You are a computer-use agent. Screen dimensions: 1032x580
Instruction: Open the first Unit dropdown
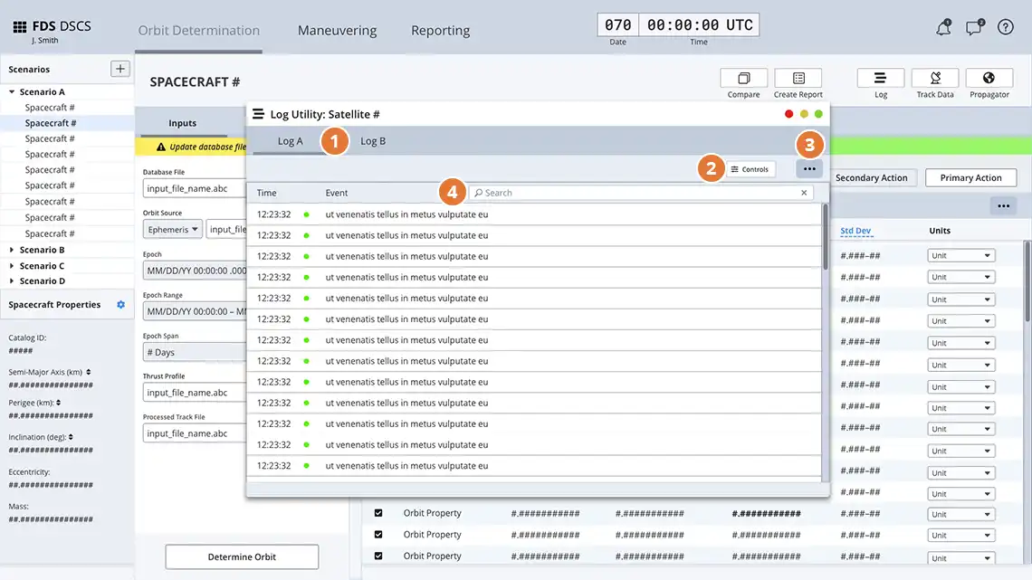click(x=960, y=256)
